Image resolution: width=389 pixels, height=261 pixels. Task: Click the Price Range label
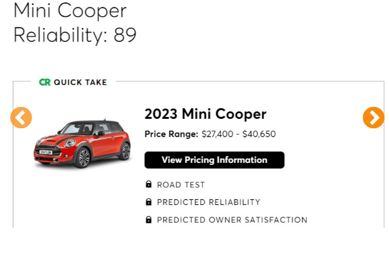172,134
